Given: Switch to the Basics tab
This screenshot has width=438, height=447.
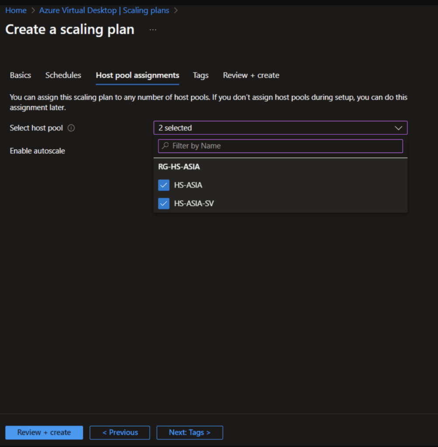Looking at the screenshot, I should 20,75.
